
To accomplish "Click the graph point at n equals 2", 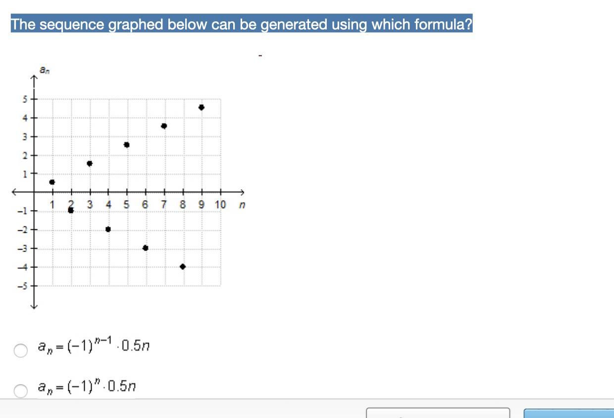I will [71, 210].
